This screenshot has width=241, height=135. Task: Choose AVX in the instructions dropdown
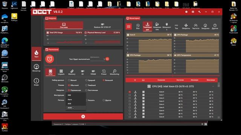(76, 103)
